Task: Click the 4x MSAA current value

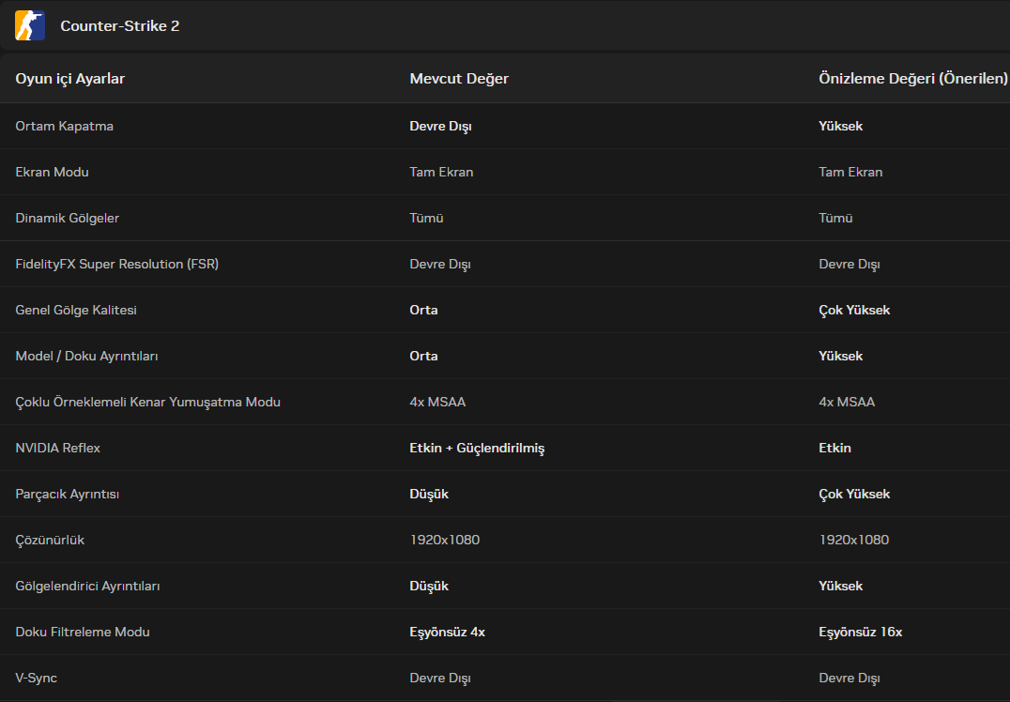Action: tap(437, 402)
